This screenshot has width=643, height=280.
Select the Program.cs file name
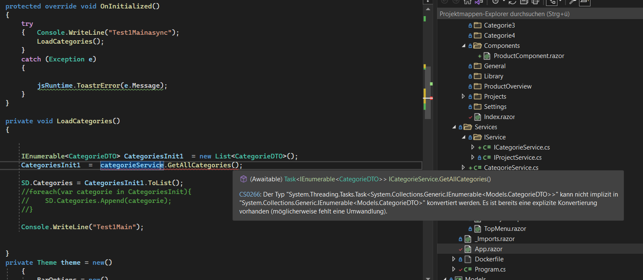pos(490,269)
